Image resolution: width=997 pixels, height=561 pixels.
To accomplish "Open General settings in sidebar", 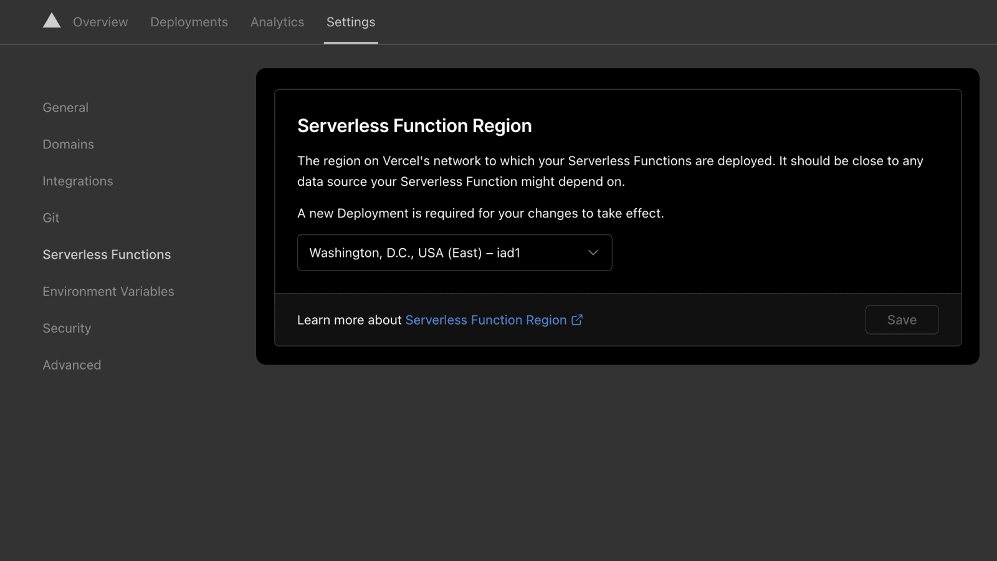I will 65,107.
